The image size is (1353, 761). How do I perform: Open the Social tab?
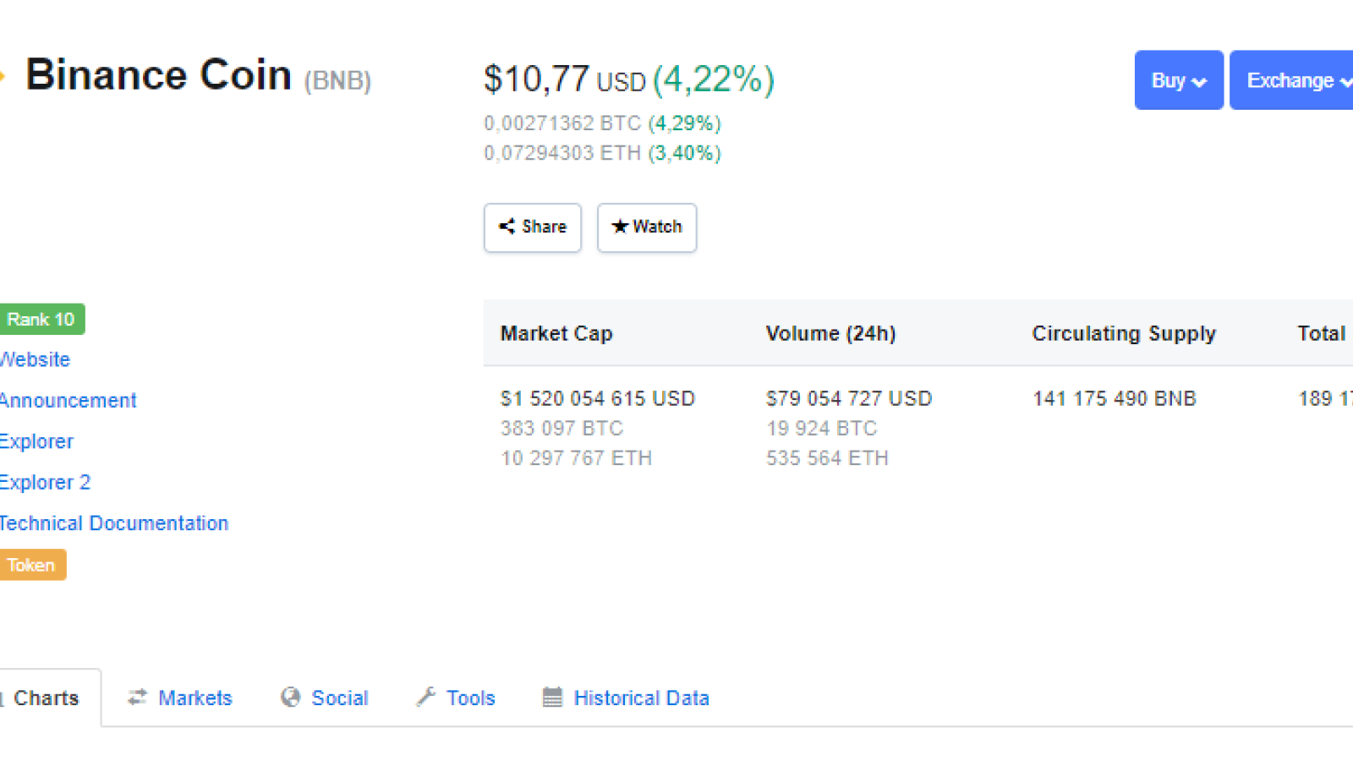pyautogui.click(x=325, y=698)
